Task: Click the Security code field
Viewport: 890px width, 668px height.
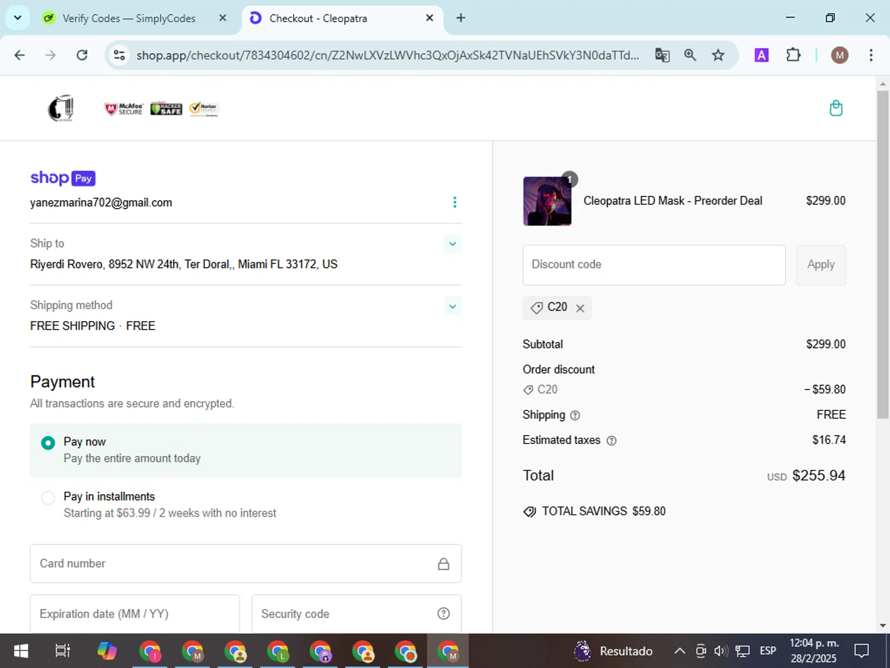Action: pos(356,614)
